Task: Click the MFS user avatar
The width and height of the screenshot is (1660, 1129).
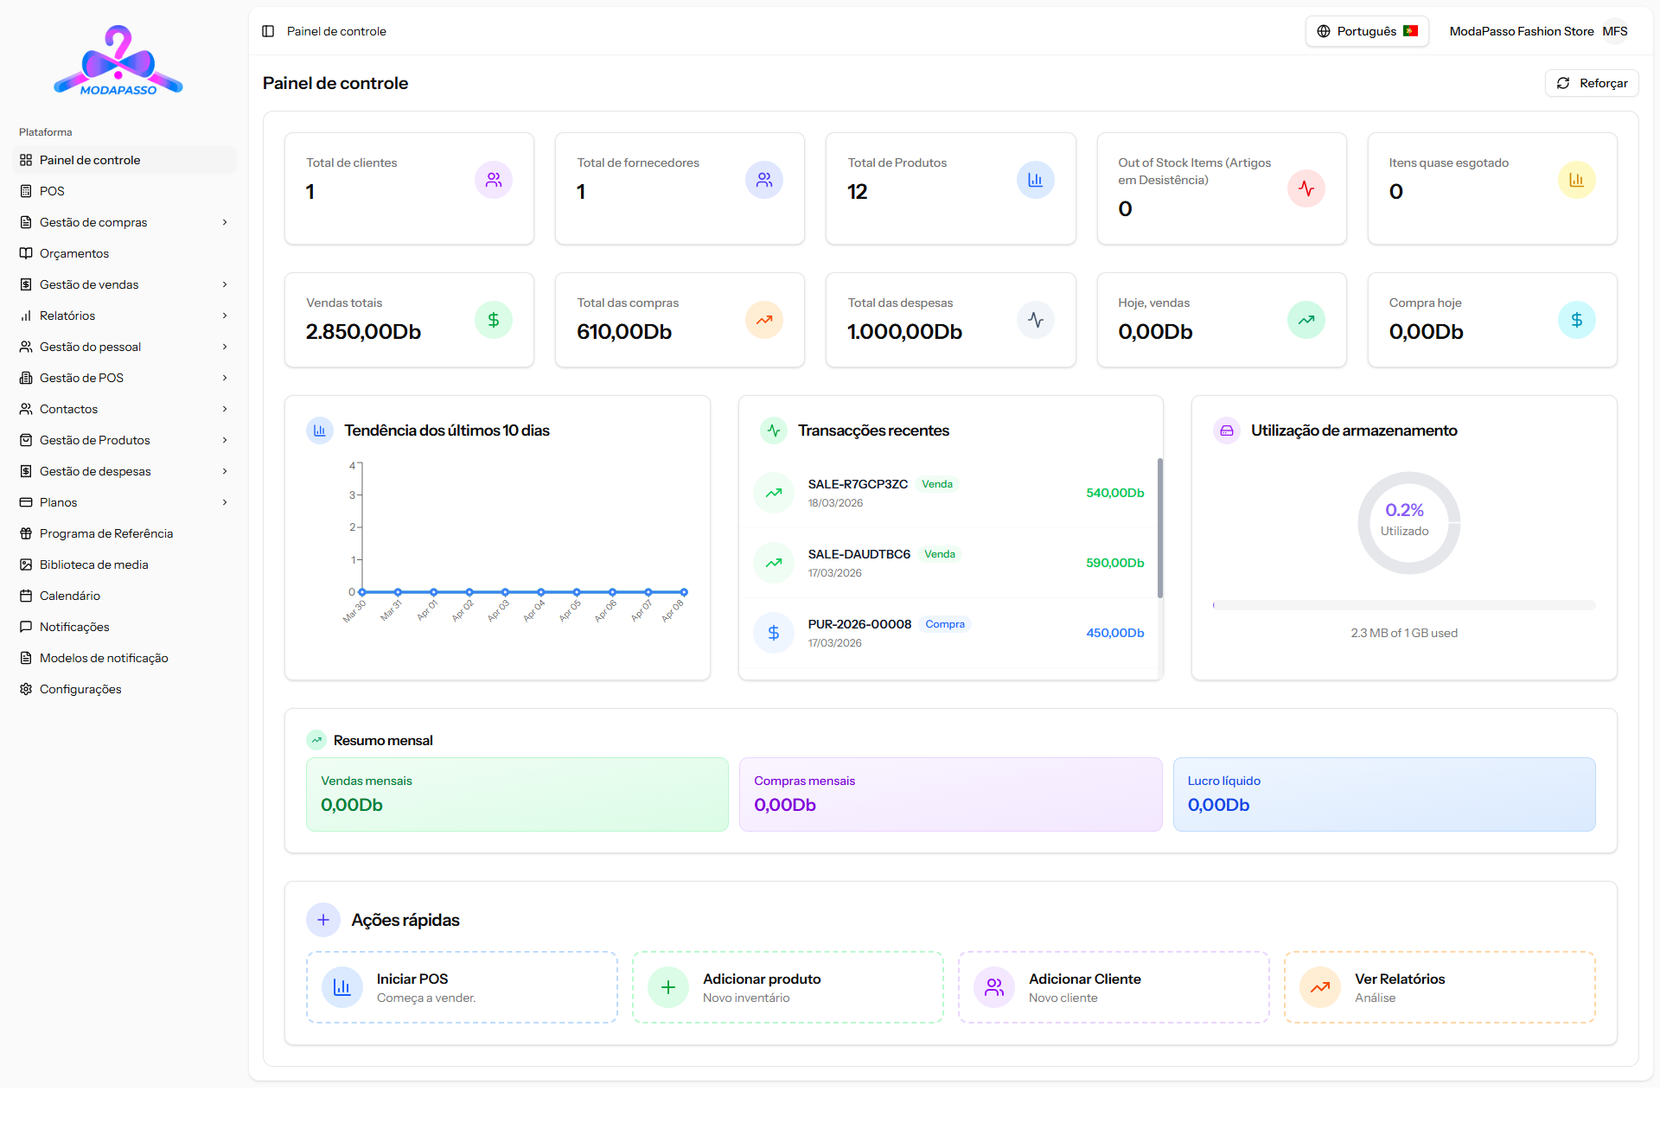Action: click(1614, 31)
